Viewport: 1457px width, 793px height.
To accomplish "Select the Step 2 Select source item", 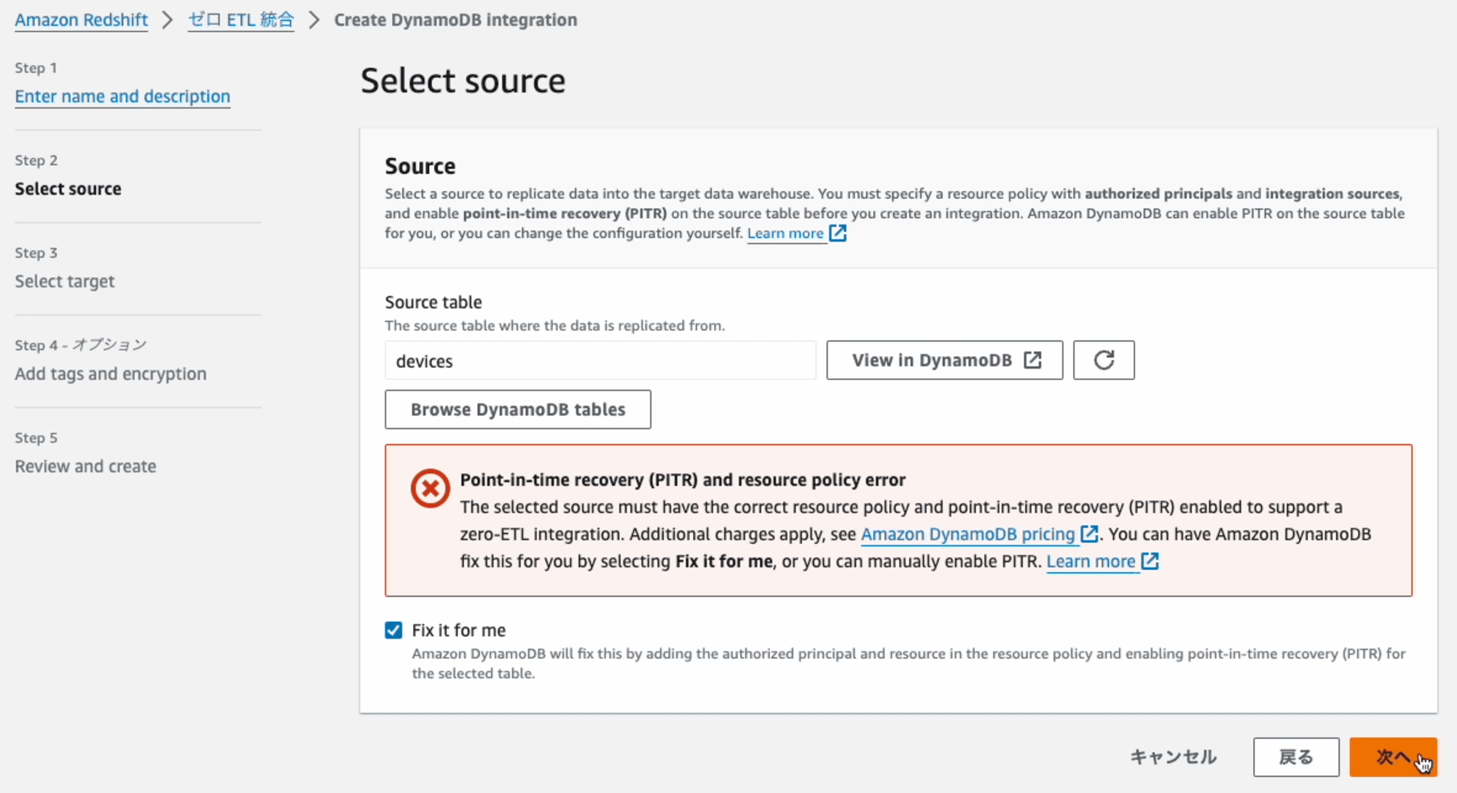I will [x=68, y=189].
